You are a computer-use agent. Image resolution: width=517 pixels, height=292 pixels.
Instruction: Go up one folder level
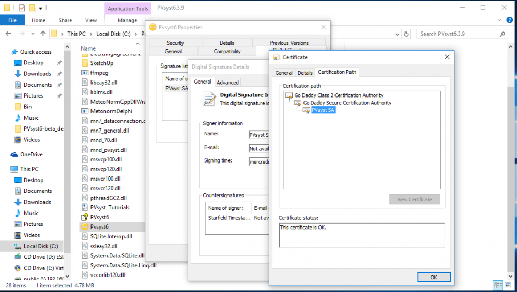point(43,34)
